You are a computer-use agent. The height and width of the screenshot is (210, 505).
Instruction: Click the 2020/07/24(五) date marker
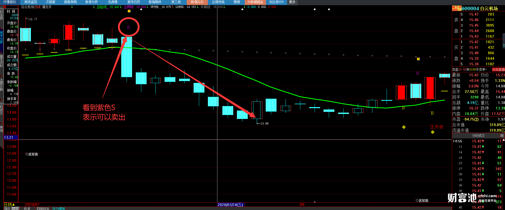[x=231, y=204]
